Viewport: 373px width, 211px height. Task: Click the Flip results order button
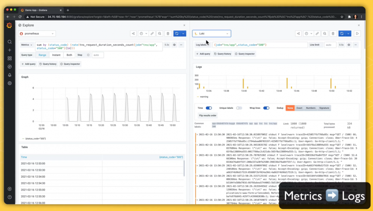(x=208, y=115)
